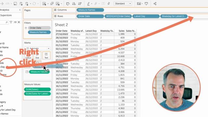
Task: Click the view as grid icon in Data pane
Action: tap(15, 22)
